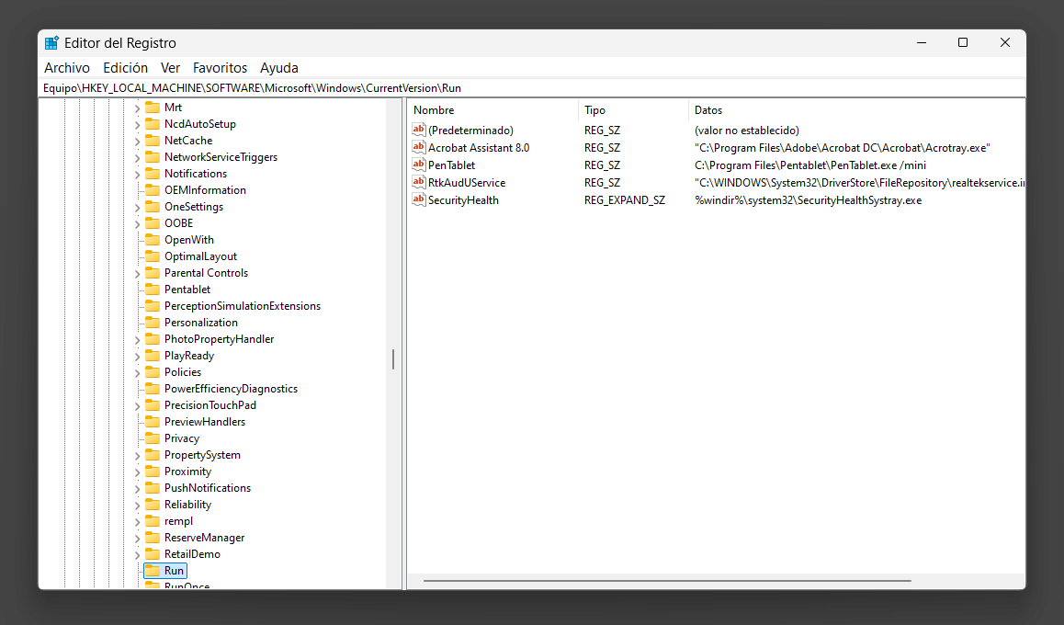Screen dimensions: 1064x625
Task: Expand the PushNotifications key
Action: pos(137,489)
